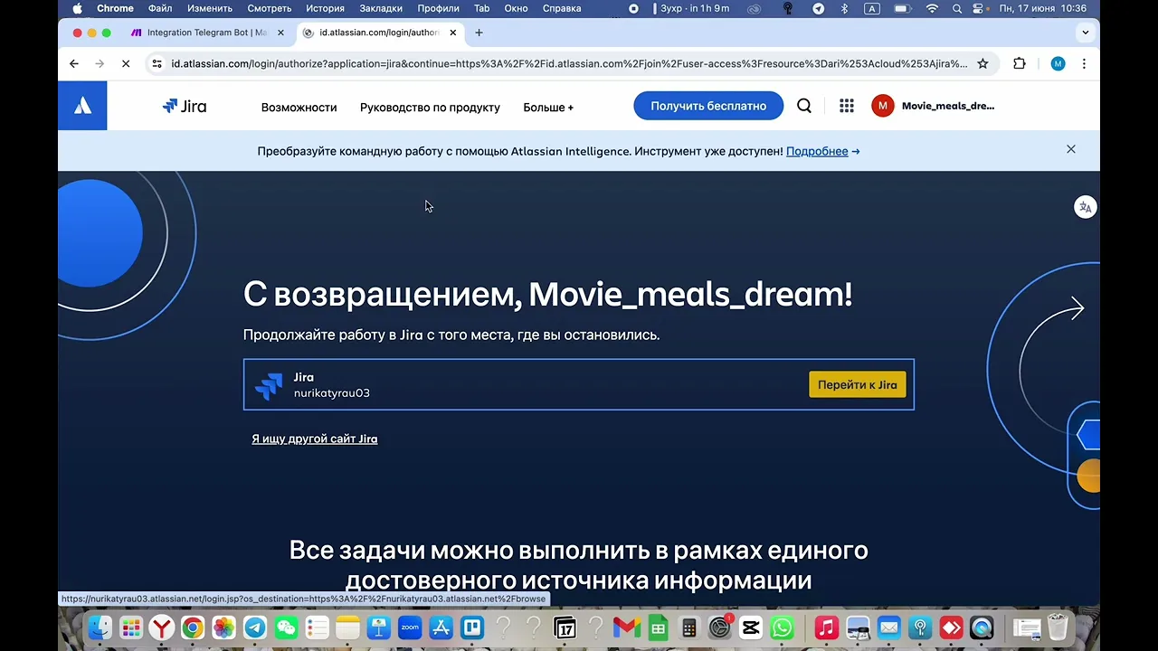Image resolution: width=1158 pixels, height=651 pixels.
Task: Open WeChat from the dock
Action: 286,627
